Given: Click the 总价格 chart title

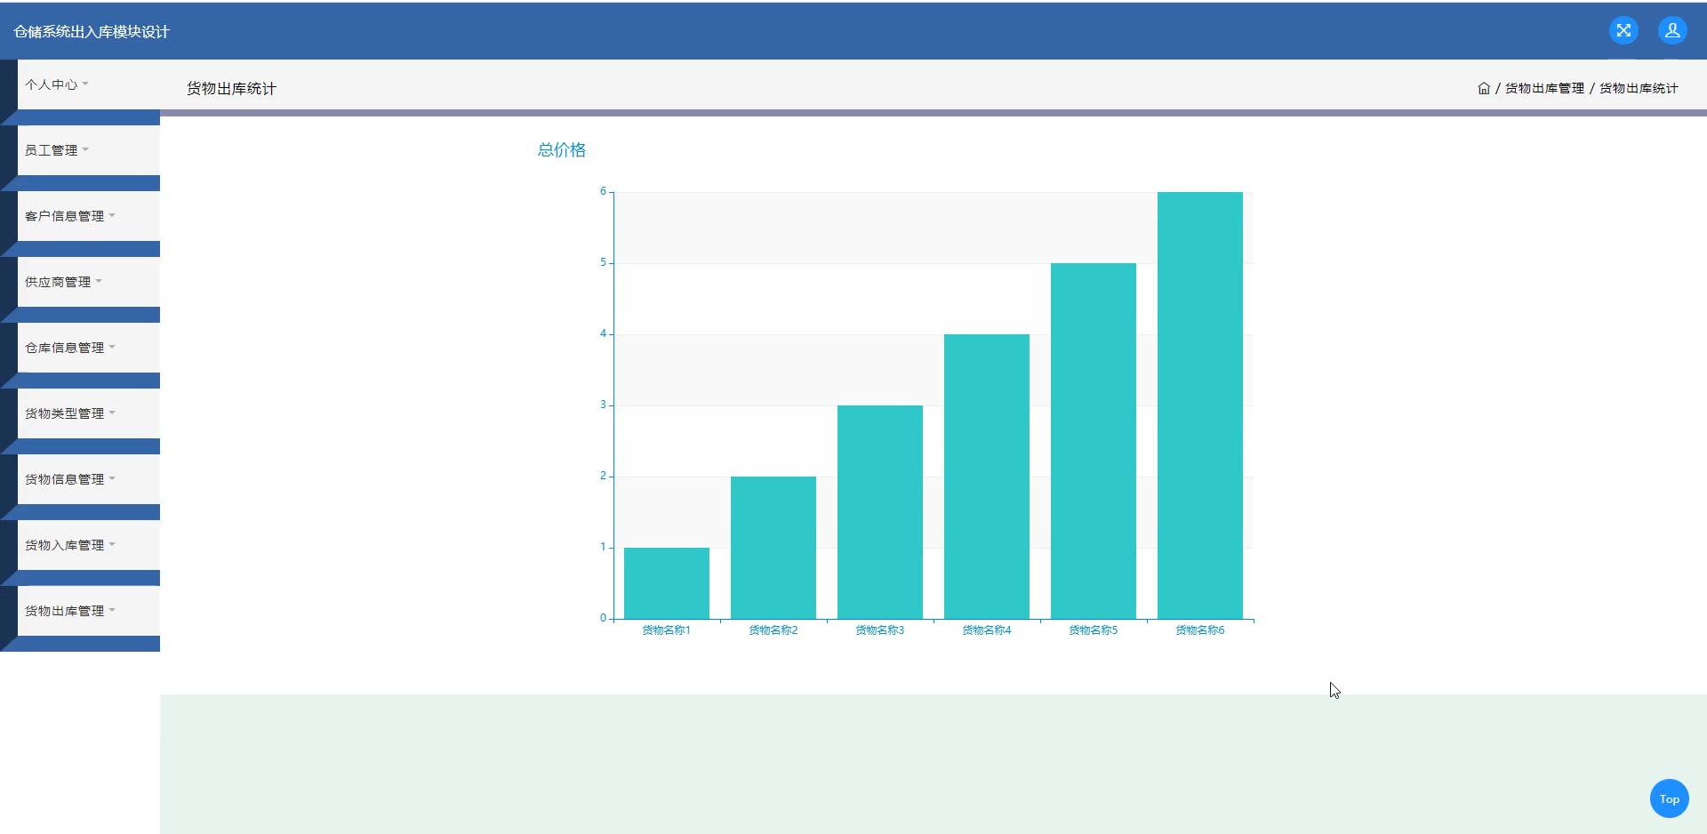Looking at the screenshot, I should [x=561, y=150].
